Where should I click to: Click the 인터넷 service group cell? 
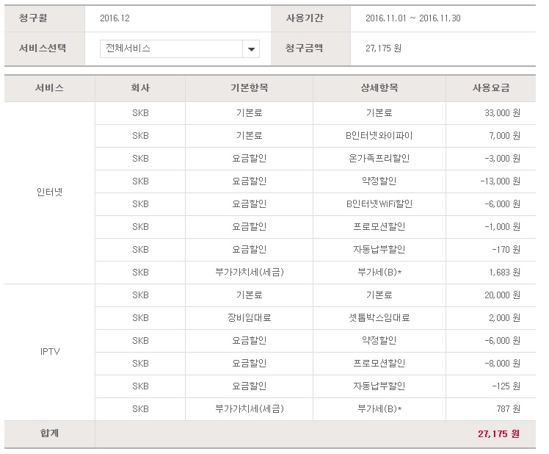click(49, 192)
